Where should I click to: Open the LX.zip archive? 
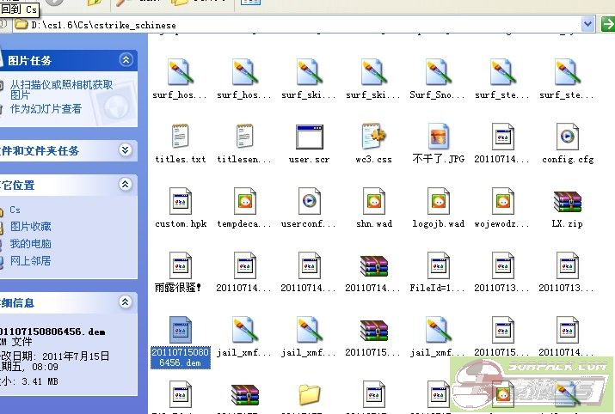coord(567,202)
